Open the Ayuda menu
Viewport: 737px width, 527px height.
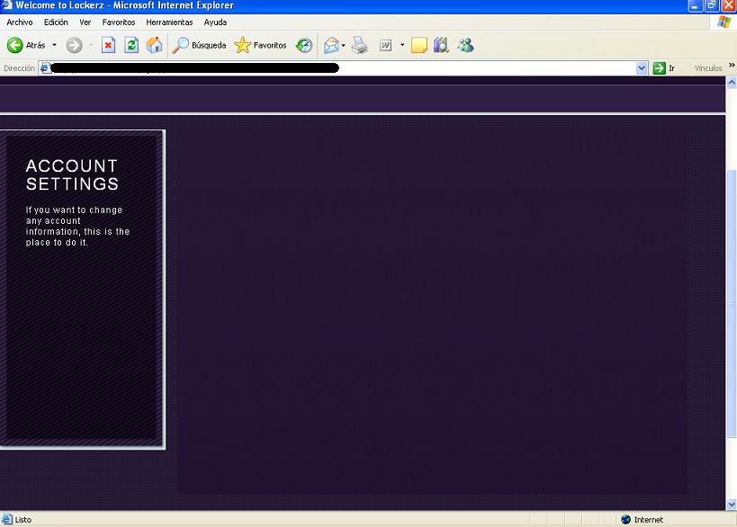[x=215, y=22]
